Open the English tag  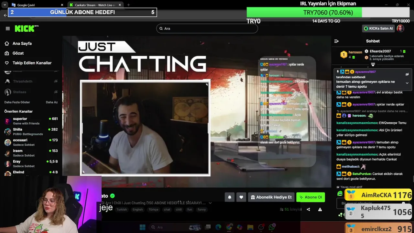coord(137,209)
